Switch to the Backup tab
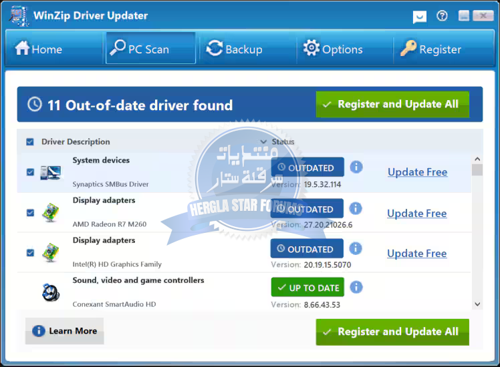This screenshot has height=367, width=500. point(234,49)
